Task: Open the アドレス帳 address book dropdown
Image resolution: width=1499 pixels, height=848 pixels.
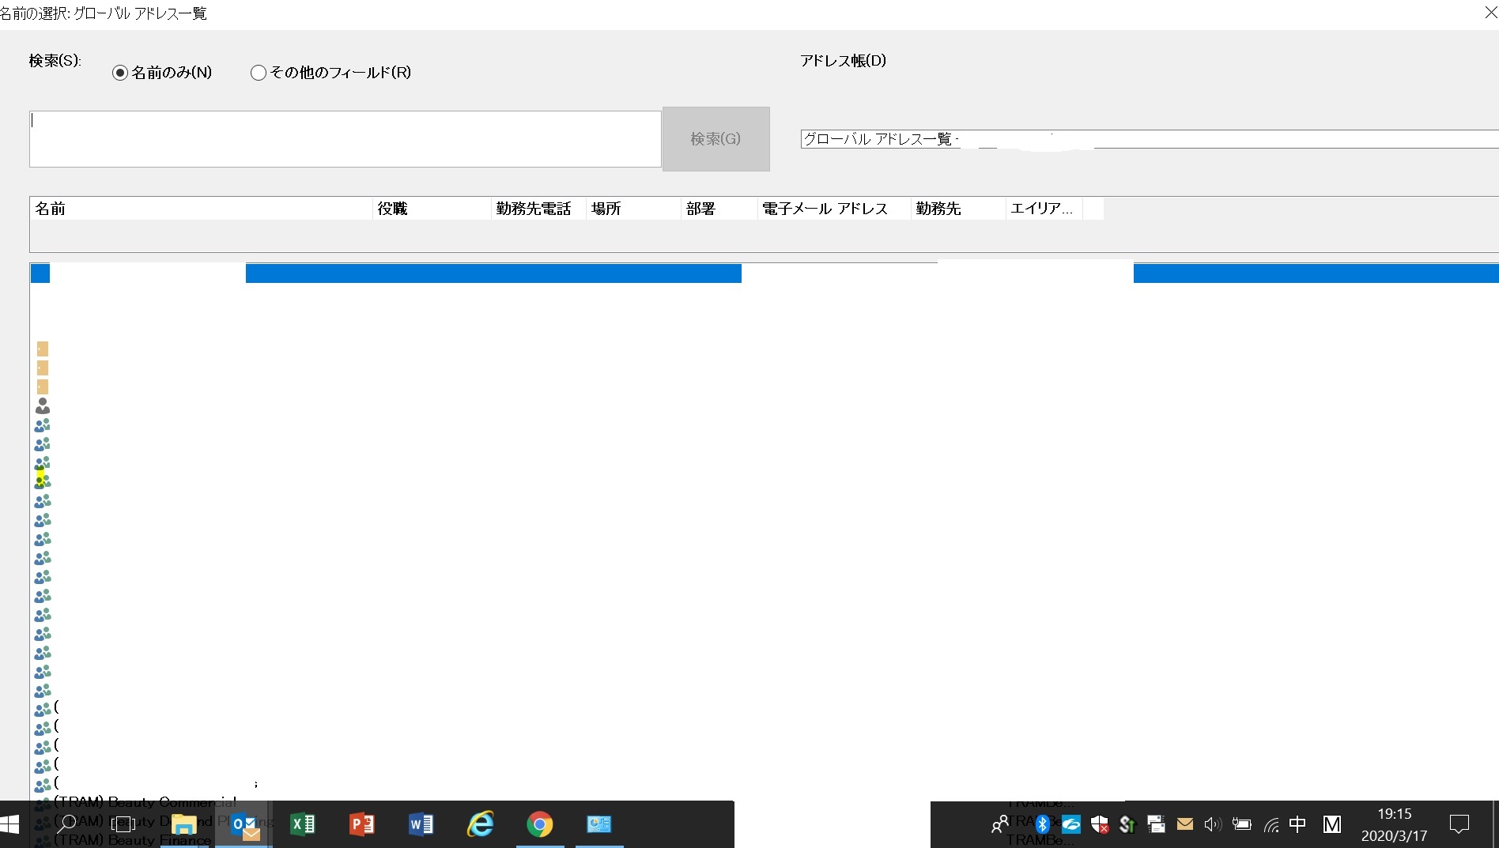Action: 1150,139
